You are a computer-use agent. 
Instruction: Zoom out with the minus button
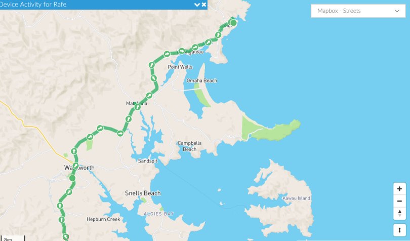[x=399, y=201]
